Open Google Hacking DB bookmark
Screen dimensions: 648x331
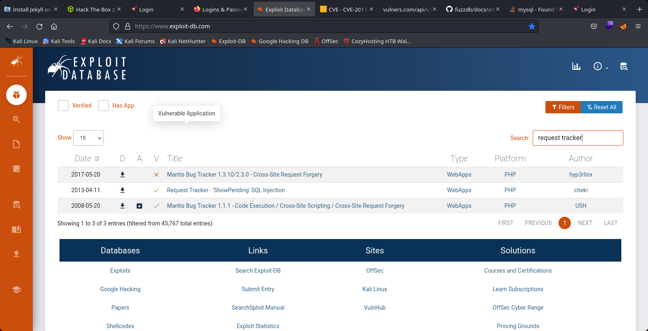pyautogui.click(x=279, y=41)
